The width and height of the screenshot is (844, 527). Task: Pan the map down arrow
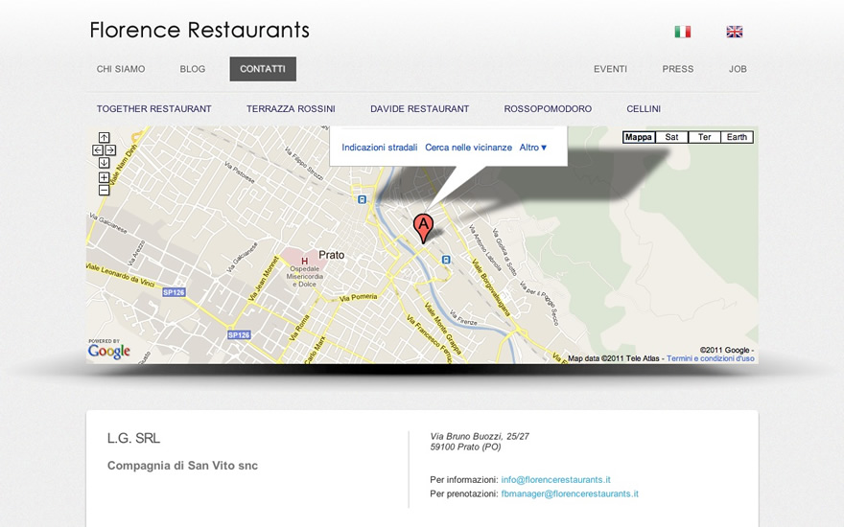pyautogui.click(x=104, y=162)
